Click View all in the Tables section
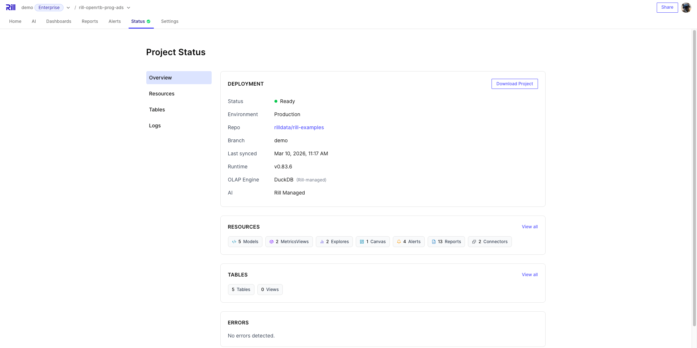The image size is (697, 348). [530, 275]
